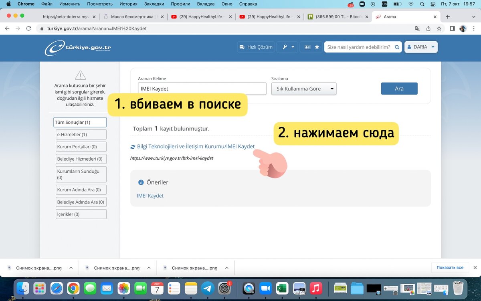481x301 pixels.
Task: Open Справка menu
Action: coord(248,4)
